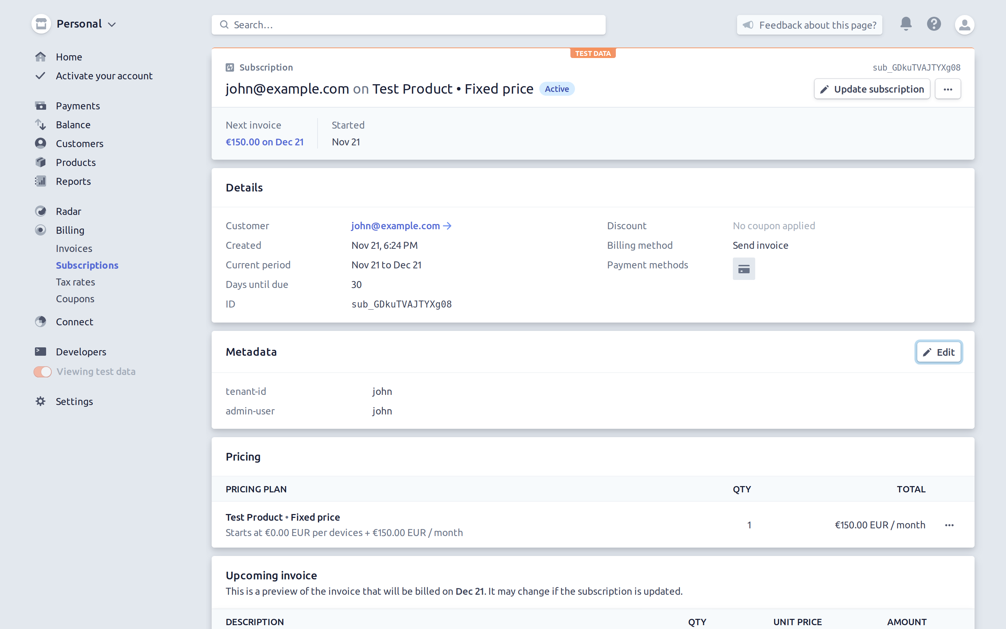1006x629 pixels.
Task: Open the Billing section menu item
Action: (x=70, y=230)
